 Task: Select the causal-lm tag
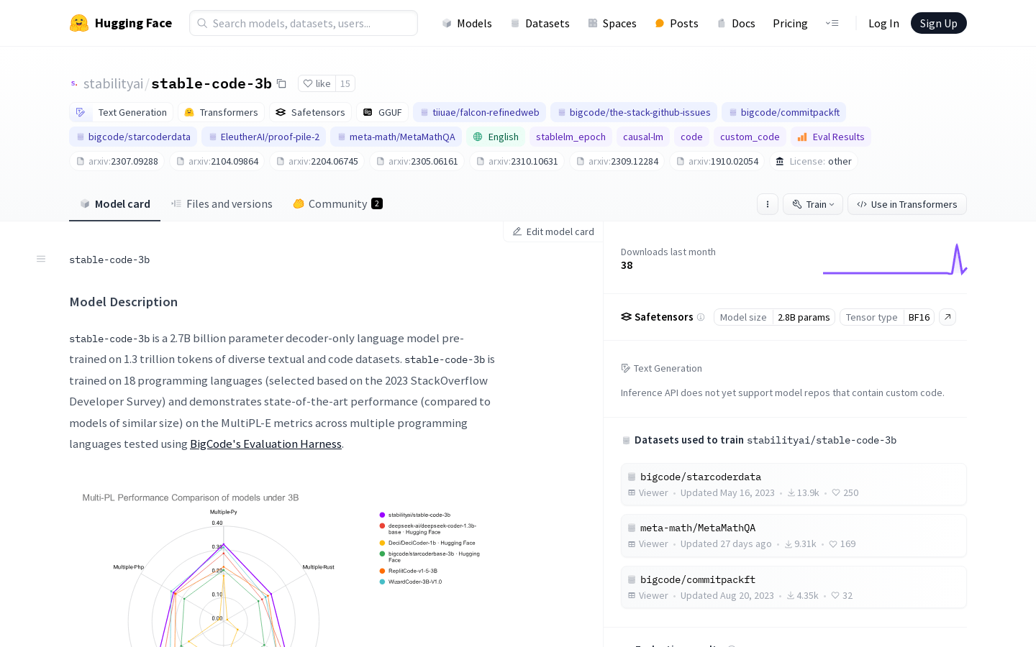(643, 137)
